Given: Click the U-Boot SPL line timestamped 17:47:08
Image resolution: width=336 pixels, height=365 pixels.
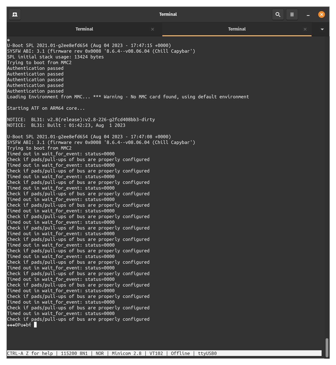Looking at the screenshot, I should (89, 137).
